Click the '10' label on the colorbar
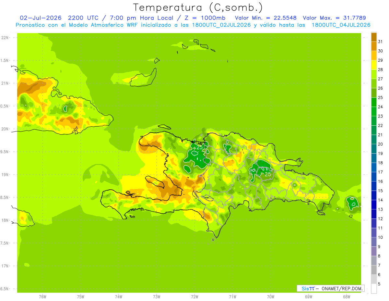The height and width of the screenshot is (301, 389). click(x=380, y=237)
